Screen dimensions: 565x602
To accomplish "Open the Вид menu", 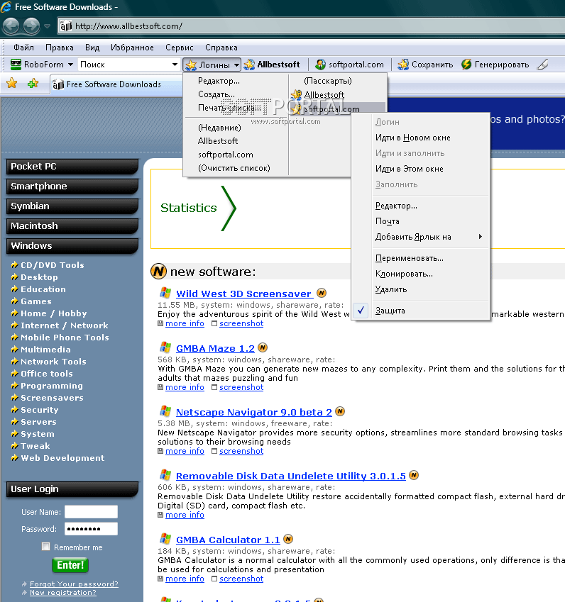I will point(92,48).
